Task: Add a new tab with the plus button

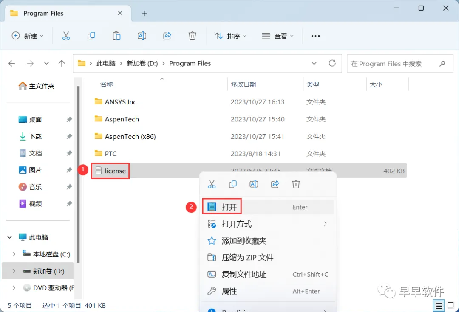Action: tap(144, 14)
